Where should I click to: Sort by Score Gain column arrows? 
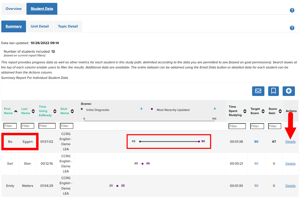280,111
